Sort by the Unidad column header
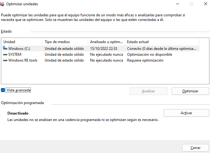The image size is (210, 153). pyautogui.click(x=22, y=42)
